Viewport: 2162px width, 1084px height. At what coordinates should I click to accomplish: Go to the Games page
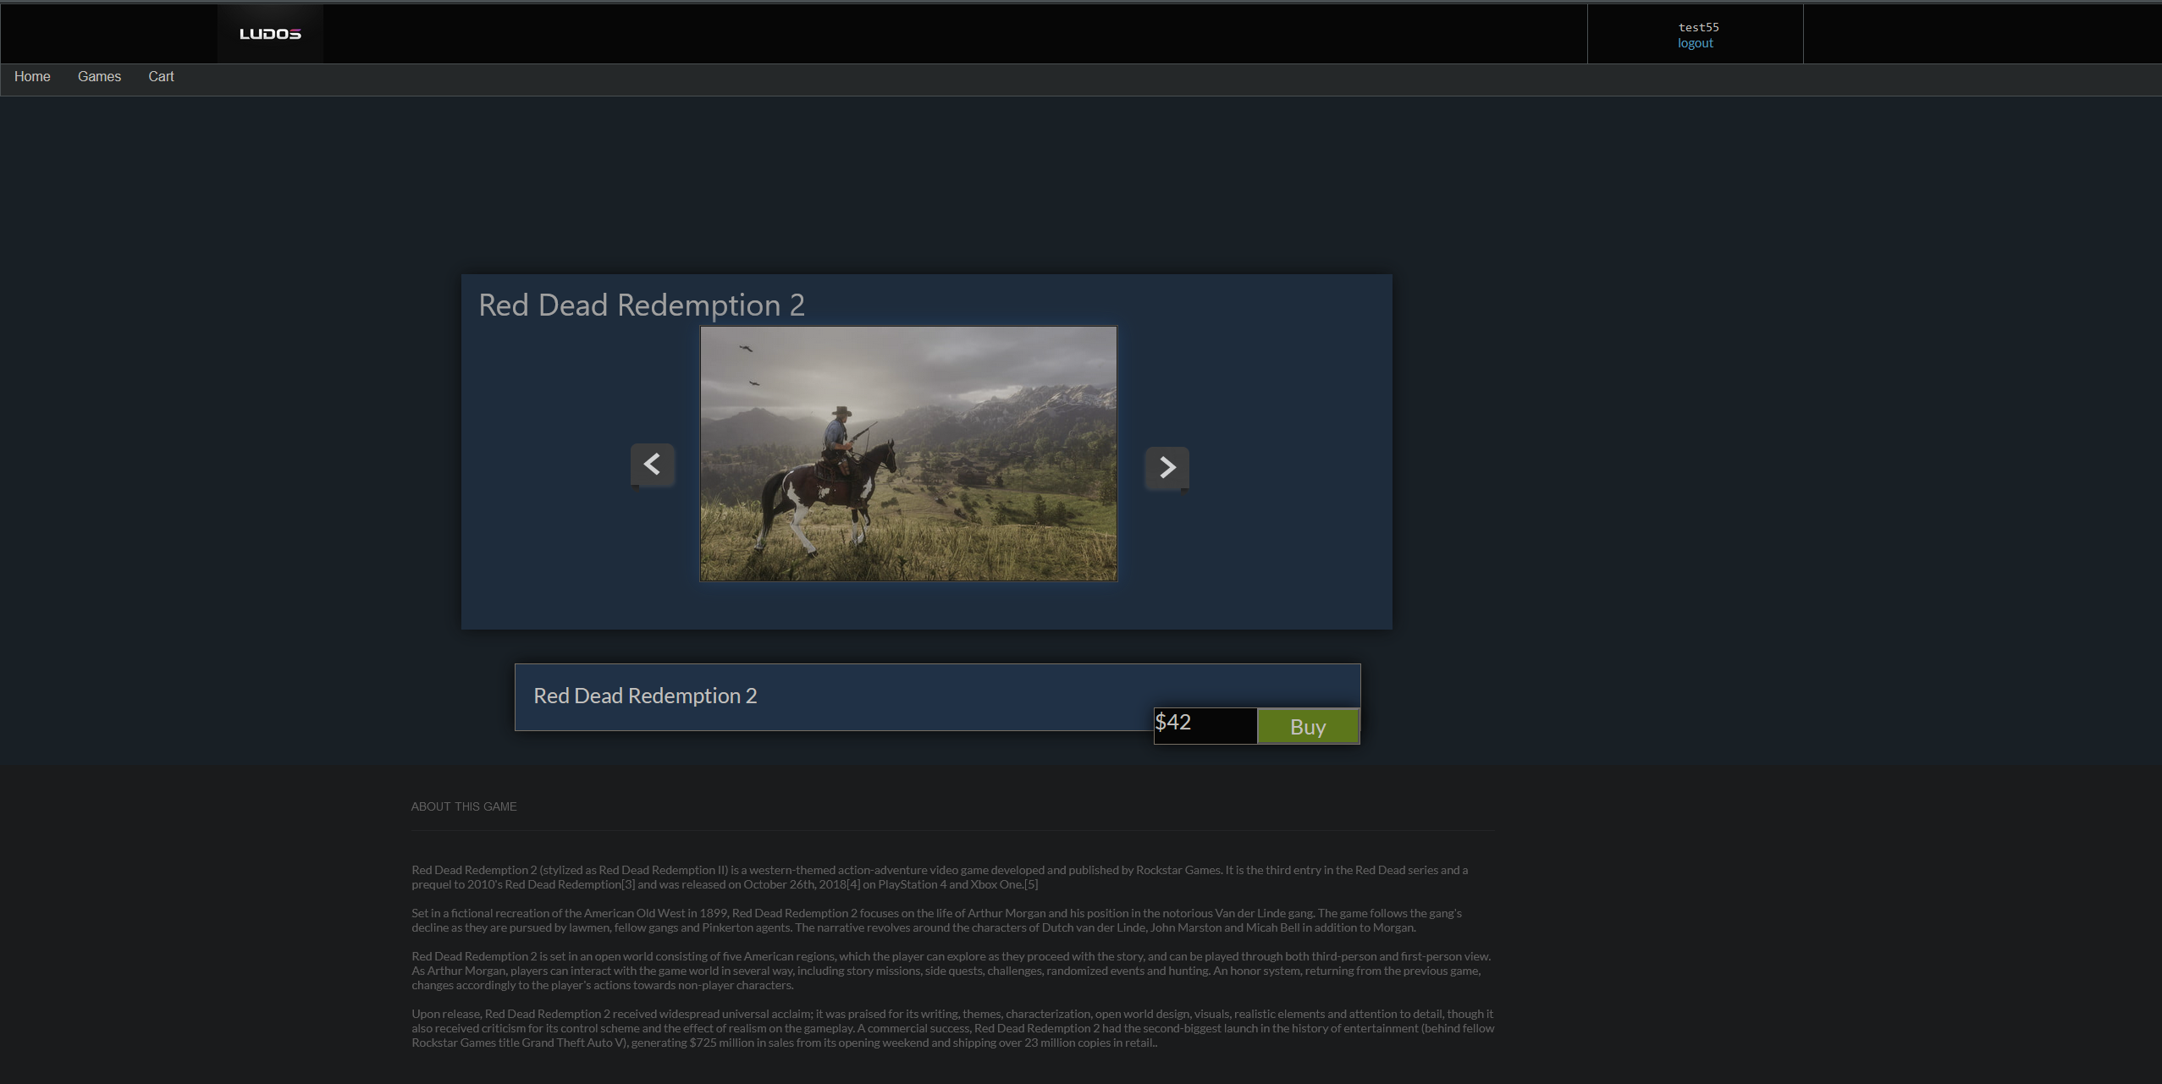pos(99,77)
